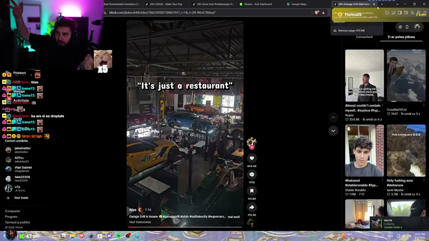This screenshot has height=241, width=429.
Task: Toggle the browser sidebar panel
Action: click(400, 13)
